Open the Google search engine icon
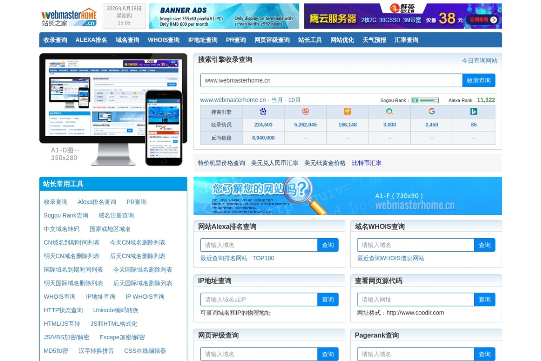Screen dimensions: 541x361 coord(431,111)
